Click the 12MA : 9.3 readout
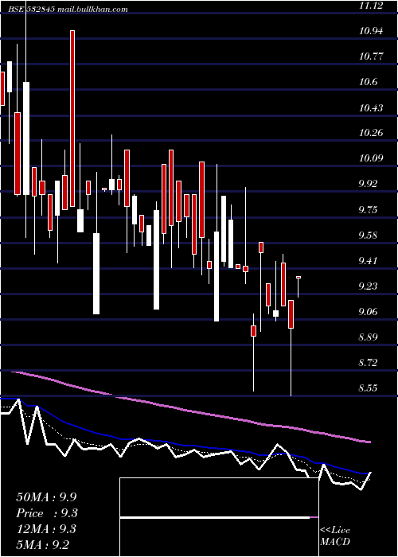 [x=47, y=529]
